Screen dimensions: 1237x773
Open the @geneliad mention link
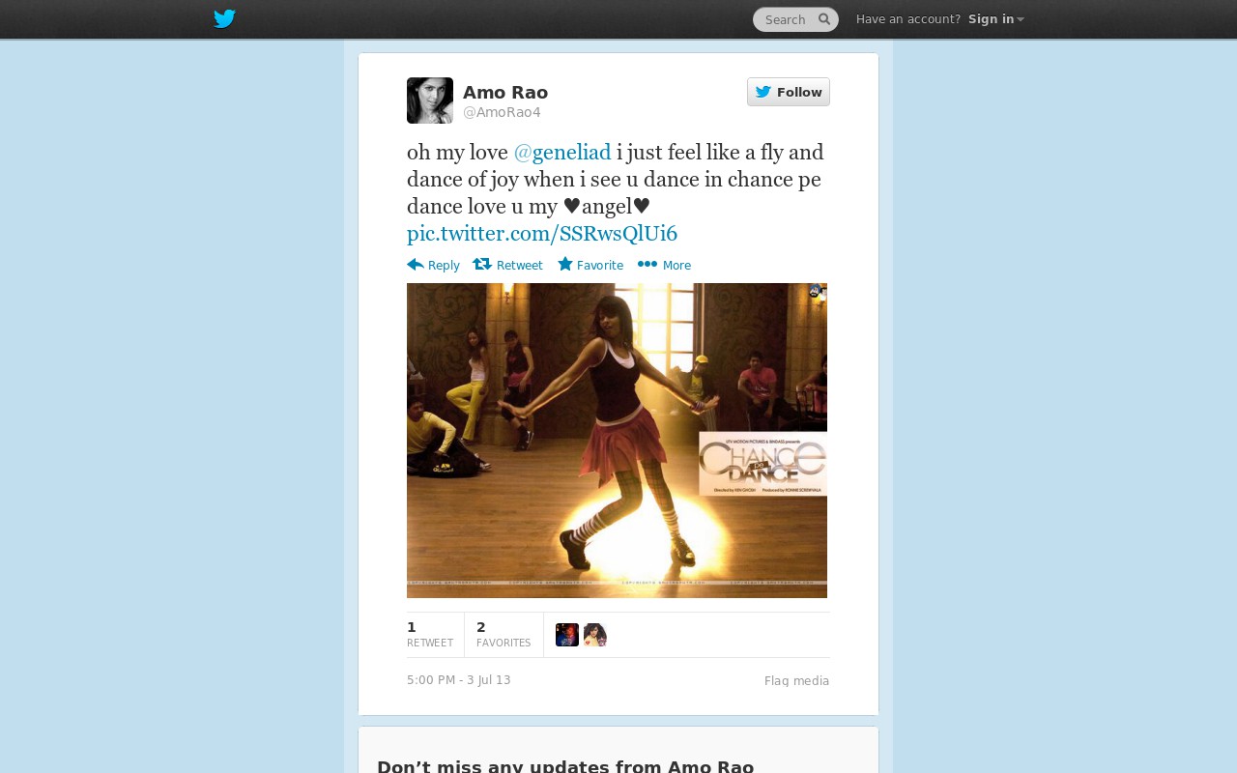[x=562, y=153]
